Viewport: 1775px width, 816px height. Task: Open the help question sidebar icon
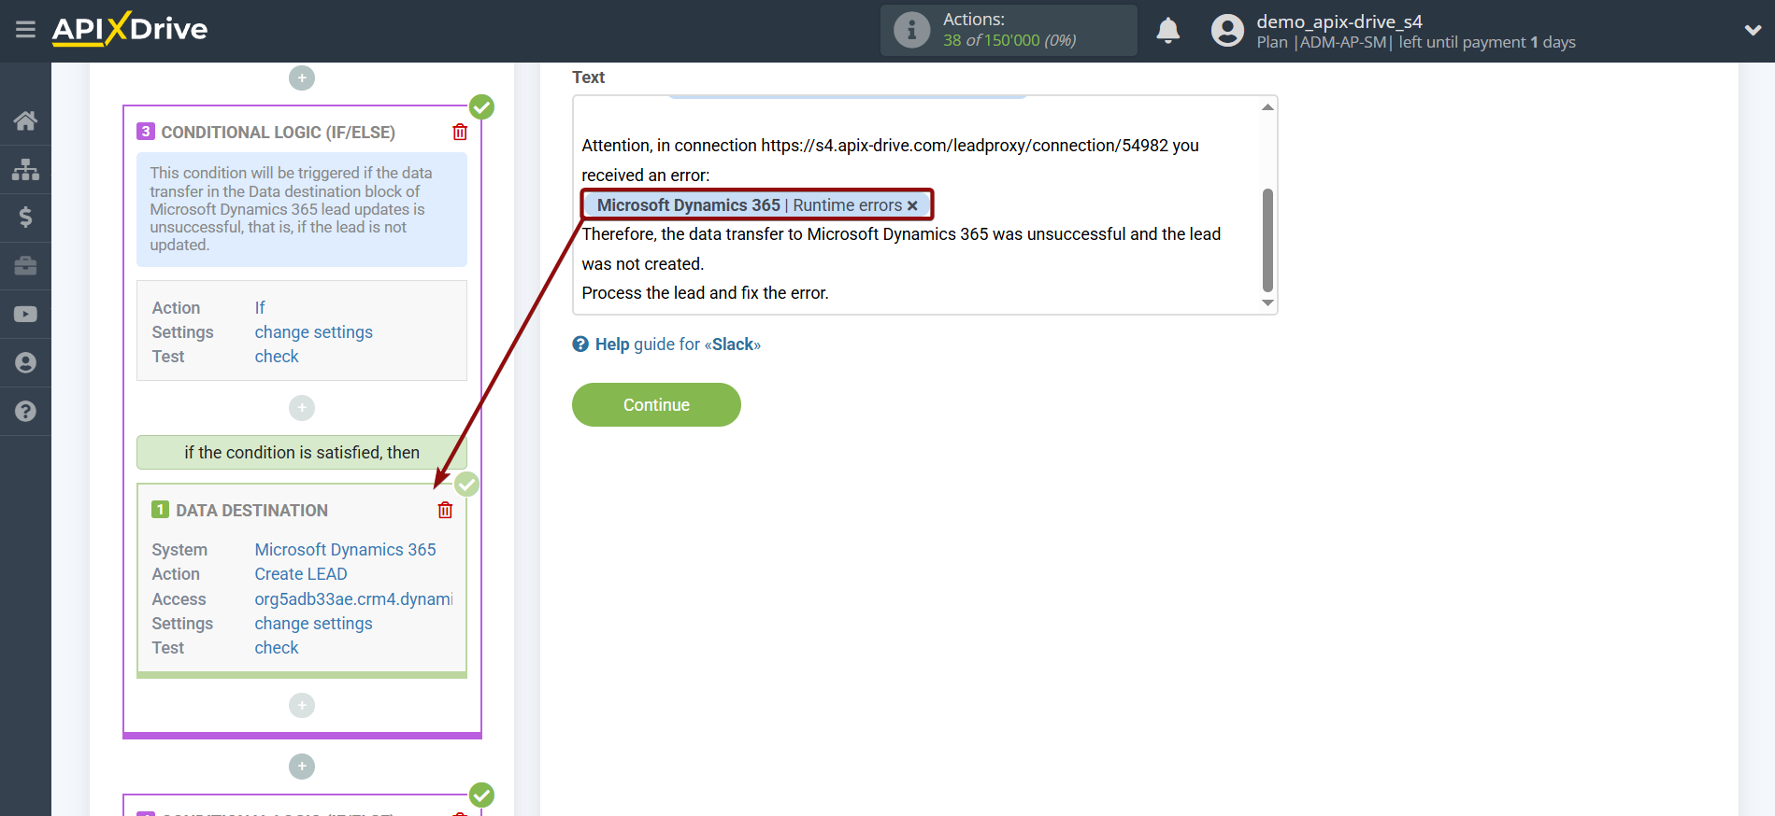pyautogui.click(x=25, y=412)
